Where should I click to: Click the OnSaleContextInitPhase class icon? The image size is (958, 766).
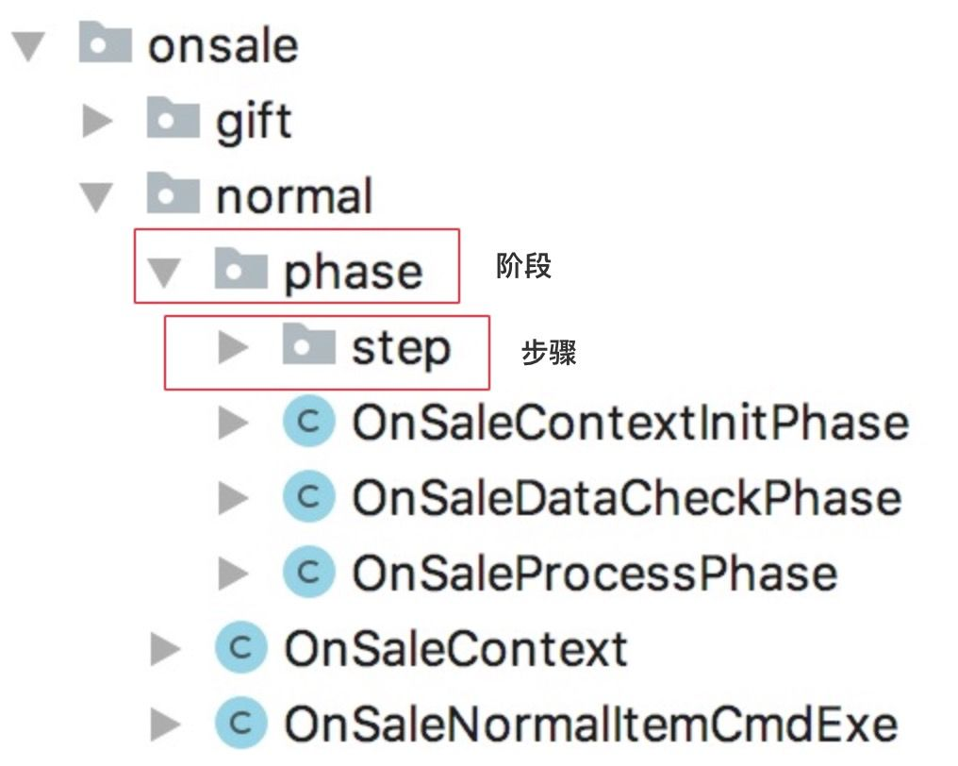click(x=309, y=422)
